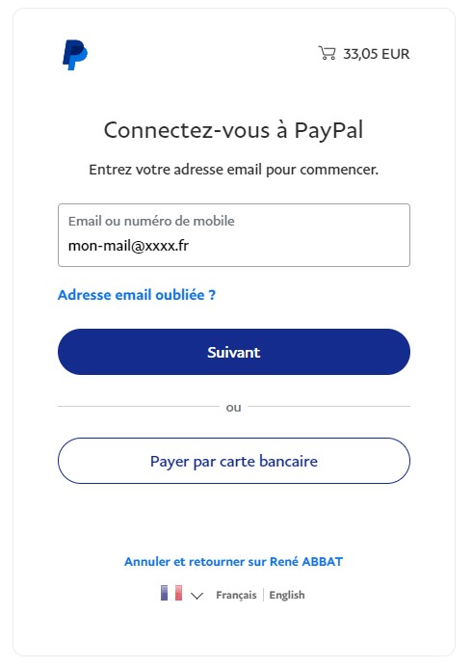Click the 'Connectez-vous à PayPal' heading
Image resolution: width=472 pixels, height=668 pixels.
[233, 130]
